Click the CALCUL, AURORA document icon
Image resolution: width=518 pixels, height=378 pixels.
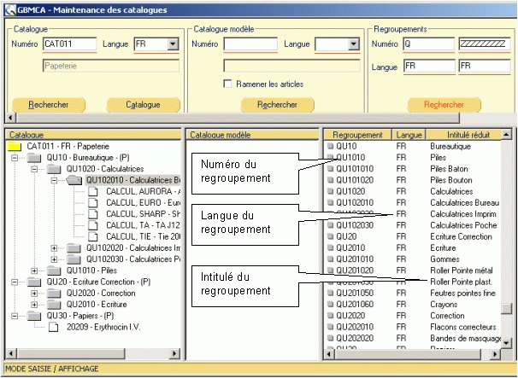[x=94, y=192]
